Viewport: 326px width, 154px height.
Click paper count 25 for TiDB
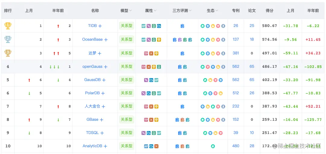(252, 26)
